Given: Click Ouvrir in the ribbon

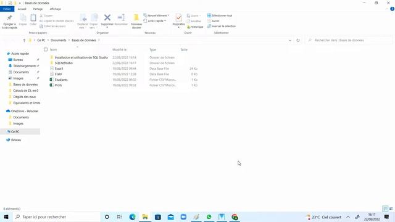Looking at the screenshot, I should point(193,15).
